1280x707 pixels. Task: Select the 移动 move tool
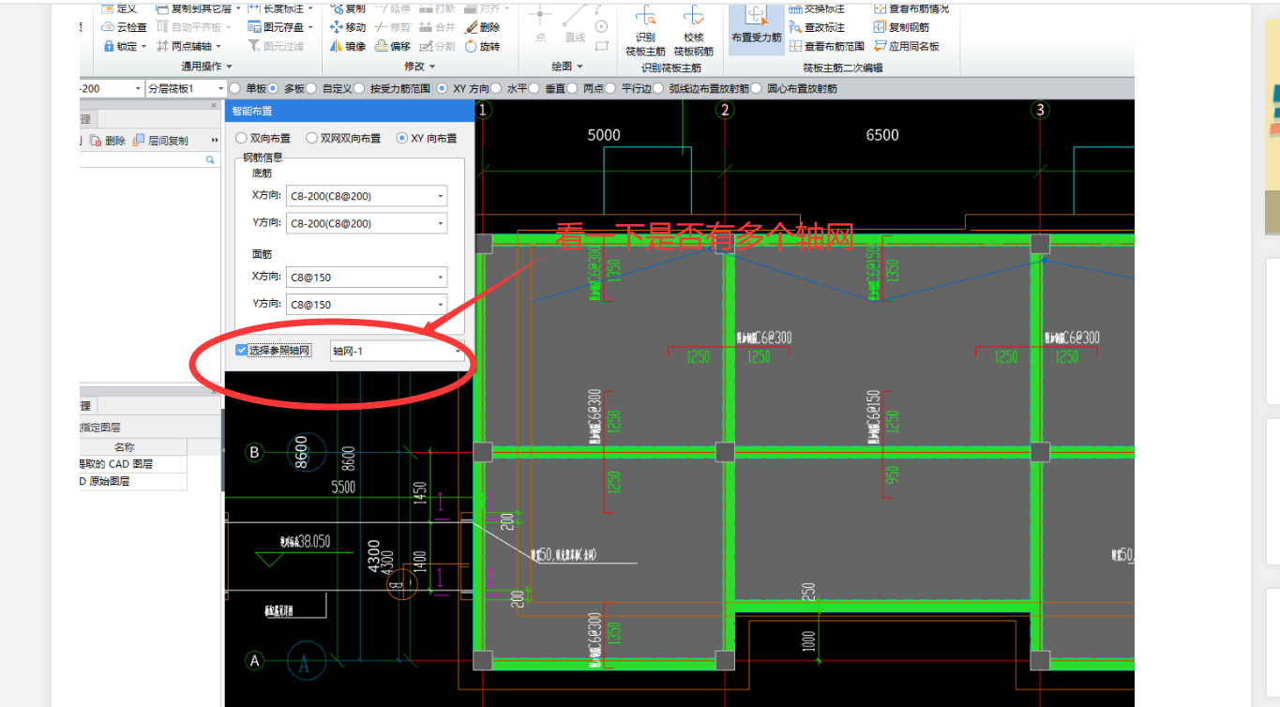[x=348, y=27]
